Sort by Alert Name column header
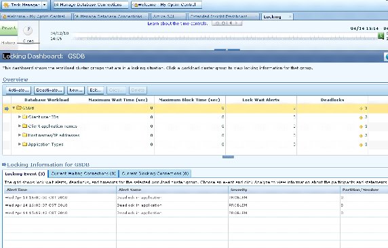 [x=172, y=190]
